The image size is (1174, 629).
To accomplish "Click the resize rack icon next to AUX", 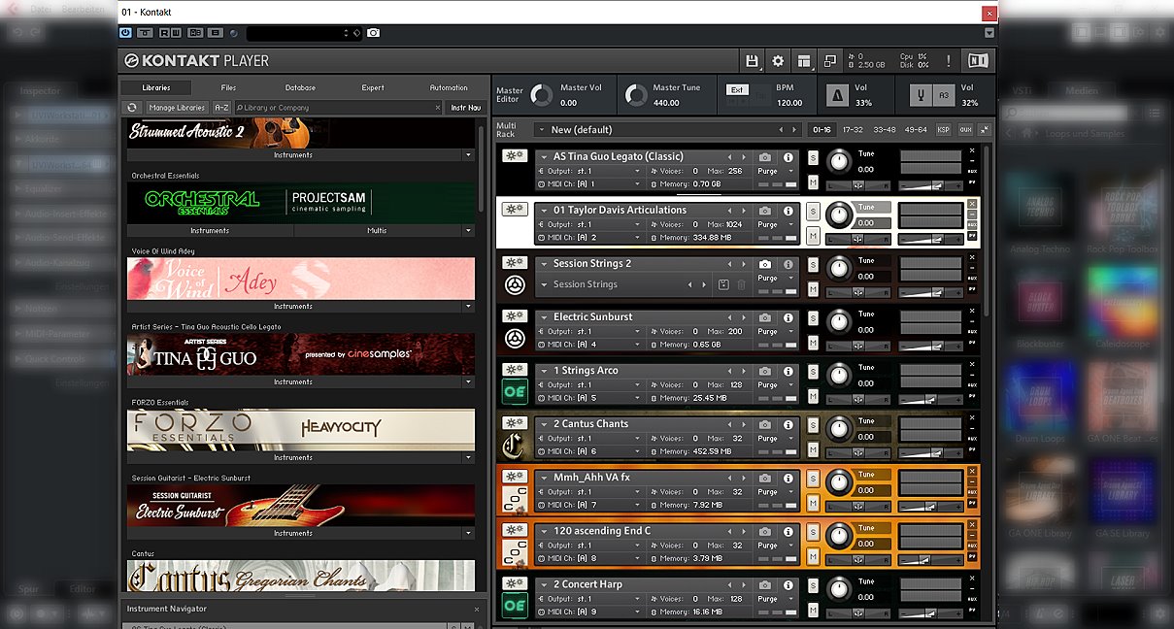I will point(985,129).
